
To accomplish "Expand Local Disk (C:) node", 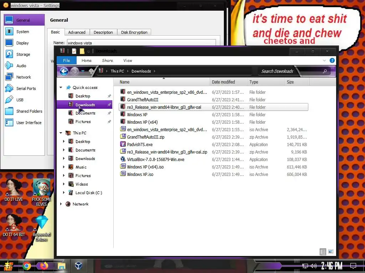I will [x=64, y=192].
